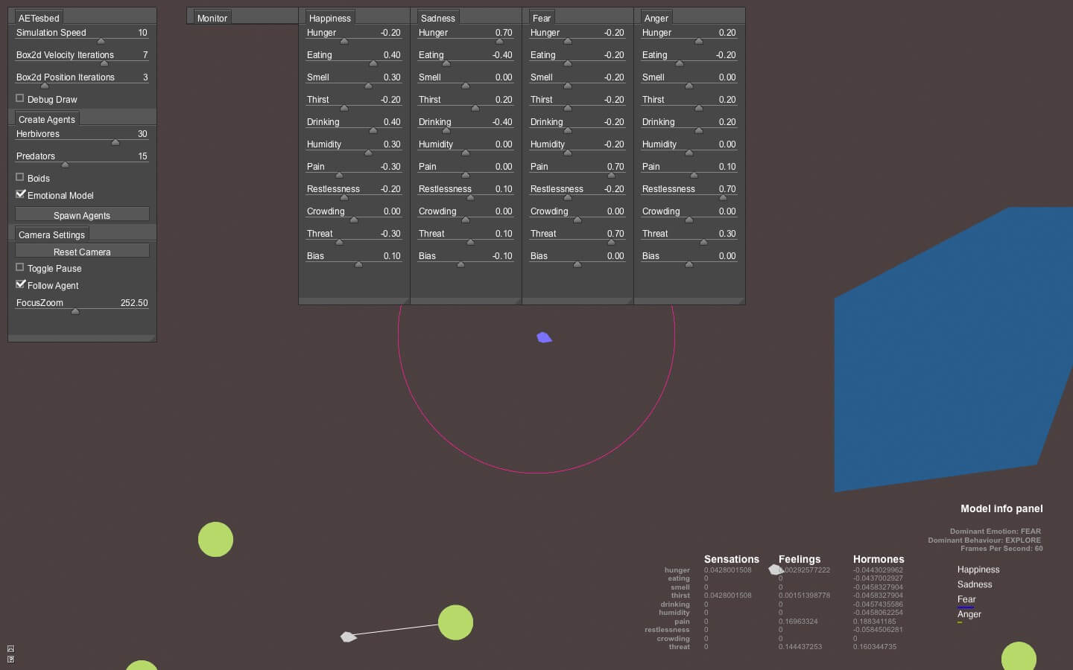The width and height of the screenshot is (1073, 670).
Task: Click the Simulation Speed slider handle
Action: [x=101, y=41]
